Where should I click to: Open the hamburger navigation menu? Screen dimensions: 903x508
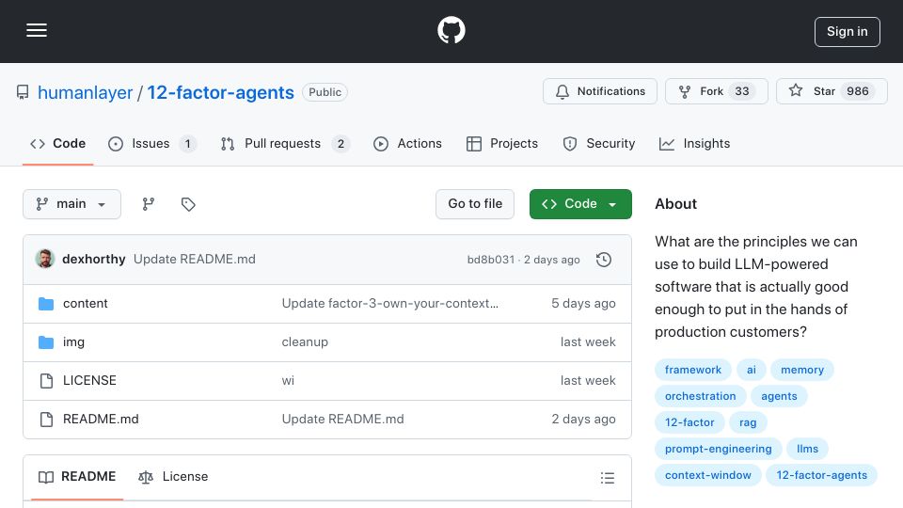(x=37, y=30)
